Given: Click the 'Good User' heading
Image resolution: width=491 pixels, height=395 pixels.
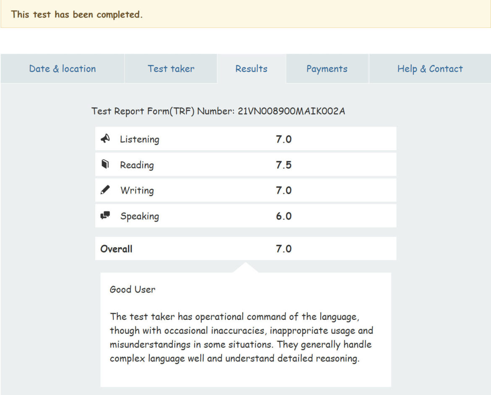Looking at the screenshot, I should pos(132,289).
